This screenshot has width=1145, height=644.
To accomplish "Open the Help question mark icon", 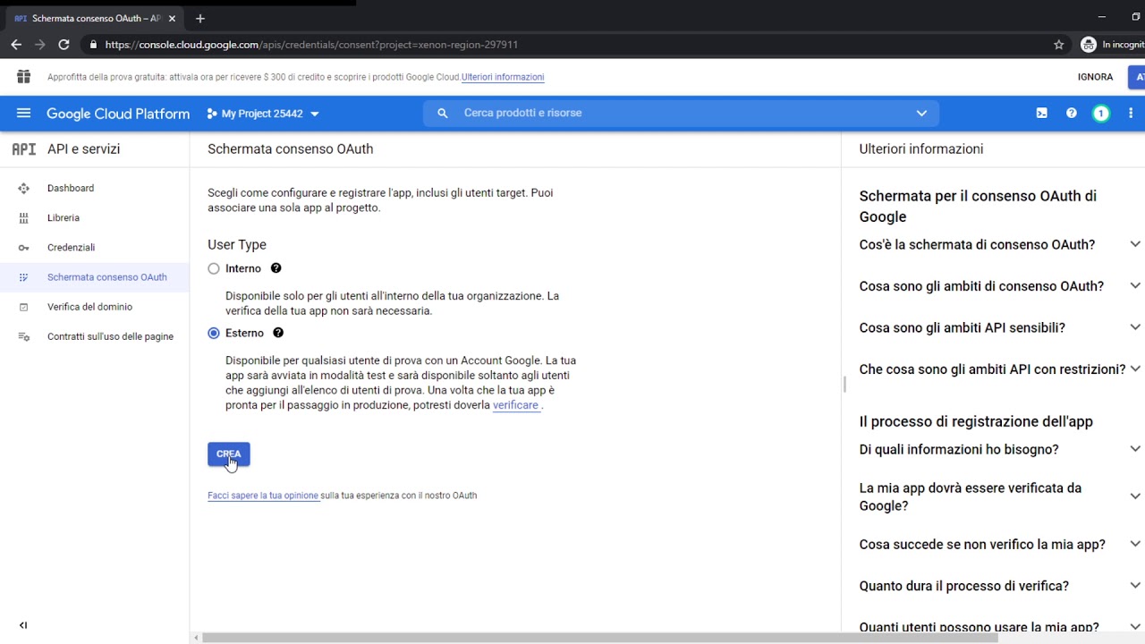I will click(x=1072, y=113).
